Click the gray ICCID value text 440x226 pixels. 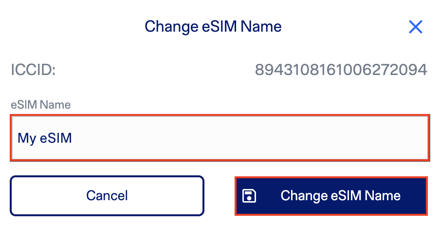(341, 70)
